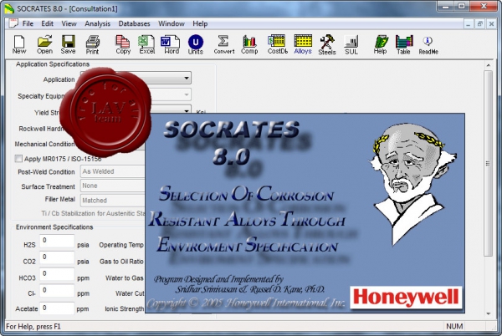The width and height of the screenshot is (502, 336).
Task: Open the Surface Treatment combo box
Action: (x=113, y=186)
